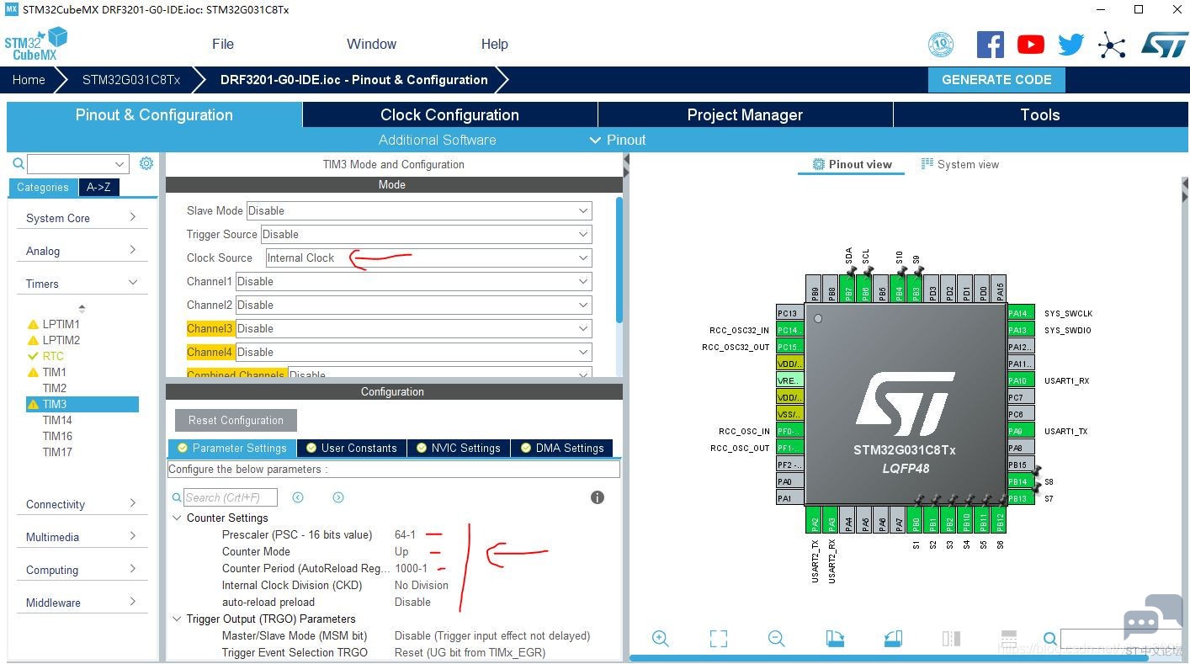Open the Help menu
Screen dimensions: 1190x664
click(x=494, y=44)
